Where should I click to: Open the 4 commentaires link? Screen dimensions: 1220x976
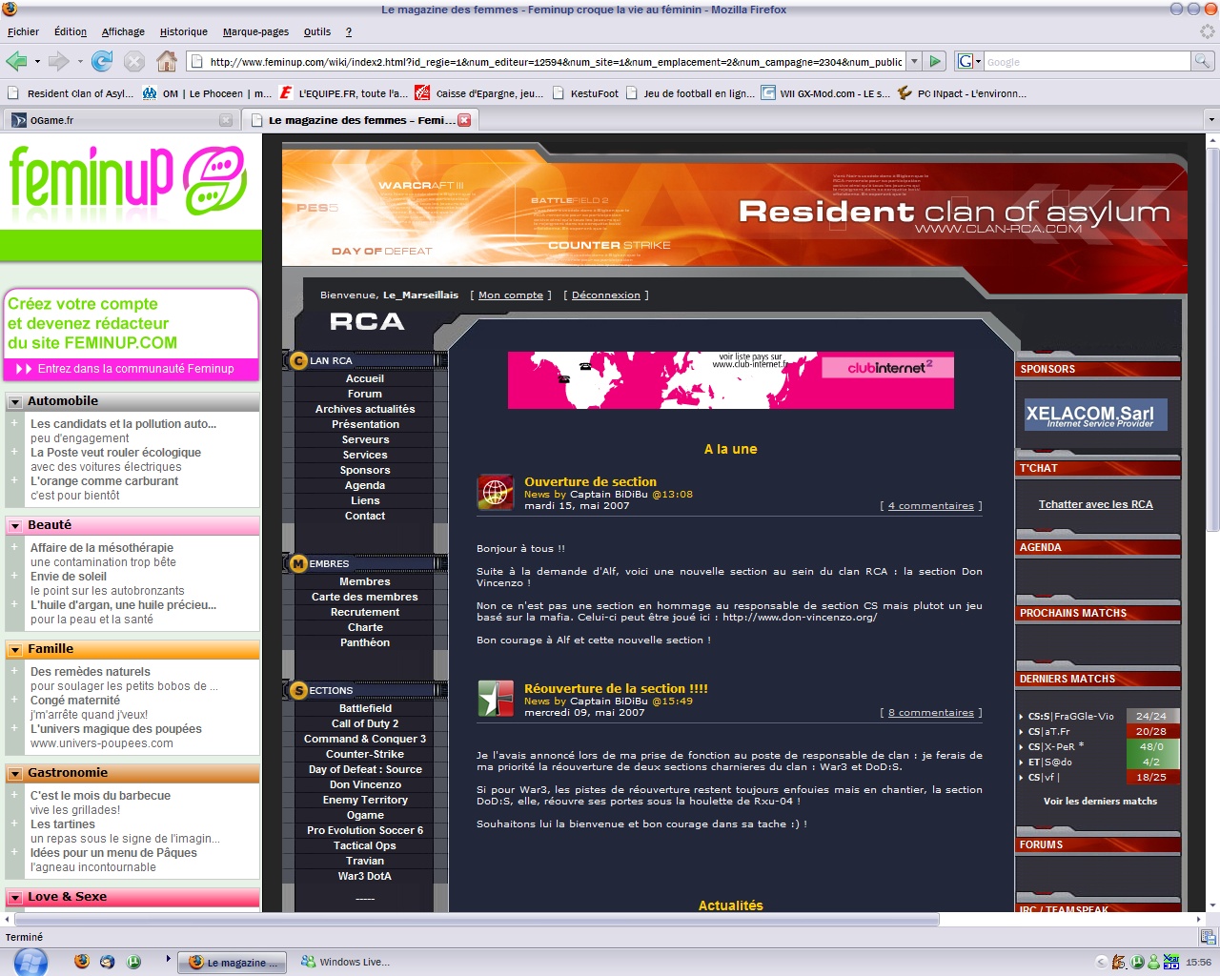[x=930, y=506]
